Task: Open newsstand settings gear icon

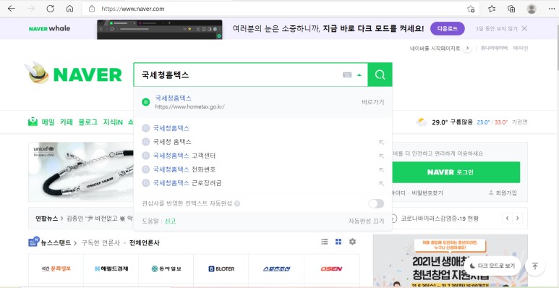Action: click(x=352, y=242)
